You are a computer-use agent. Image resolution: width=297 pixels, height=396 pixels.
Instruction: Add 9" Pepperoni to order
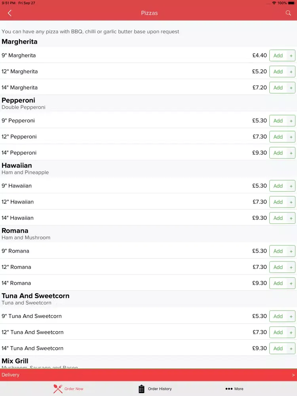coord(278,121)
